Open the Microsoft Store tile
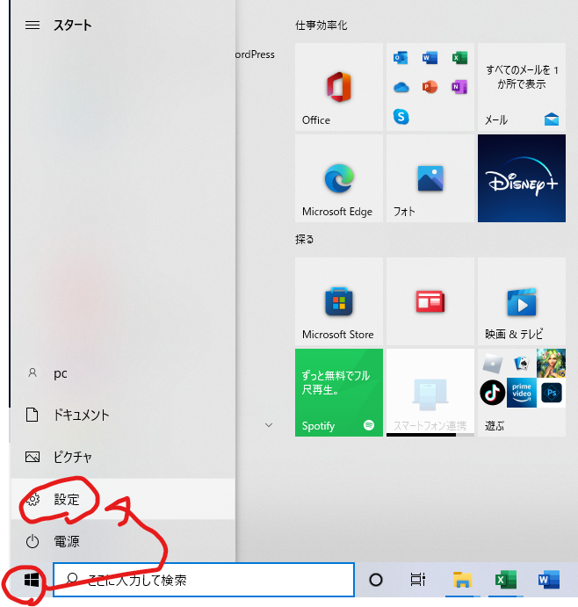Screen dimensions: 578x607 coord(339,301)
